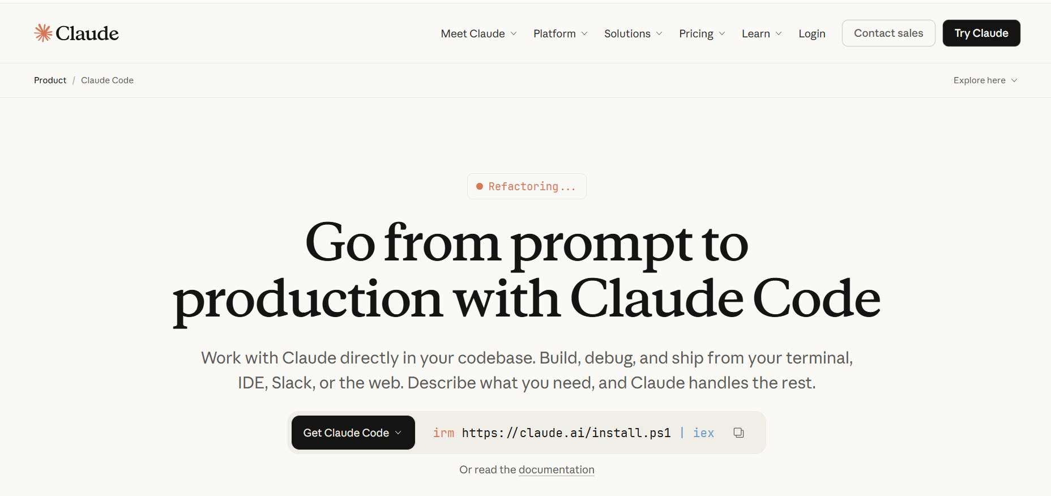Click the Product breadcrumb link

(x=50, y=80)
